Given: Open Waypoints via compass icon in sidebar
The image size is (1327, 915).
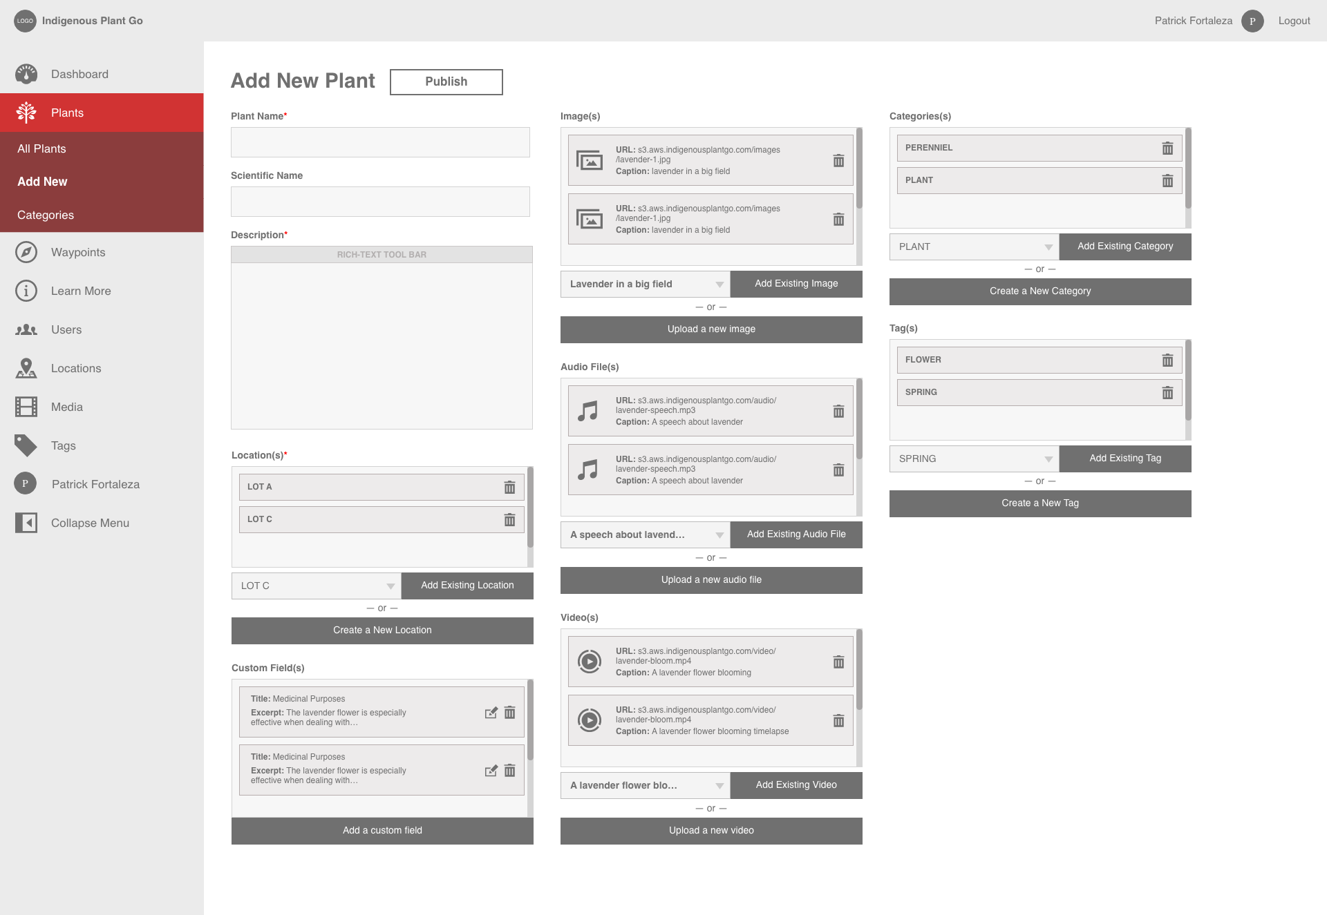Looking at the screenshot, I should [26, 252].
